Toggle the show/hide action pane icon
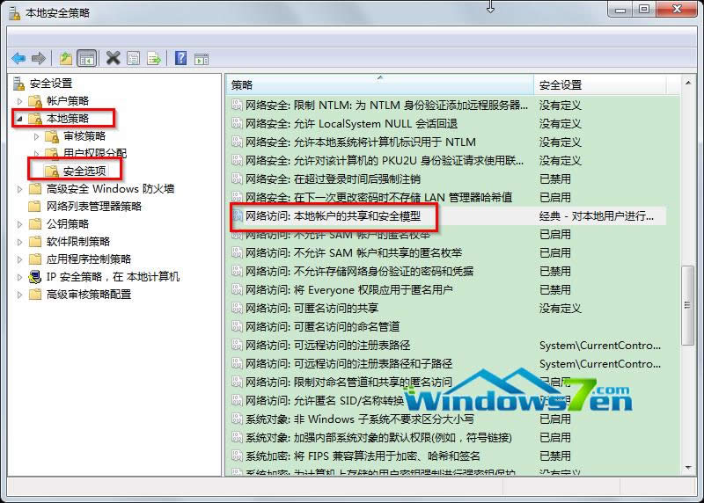 [x=202, y=59]
